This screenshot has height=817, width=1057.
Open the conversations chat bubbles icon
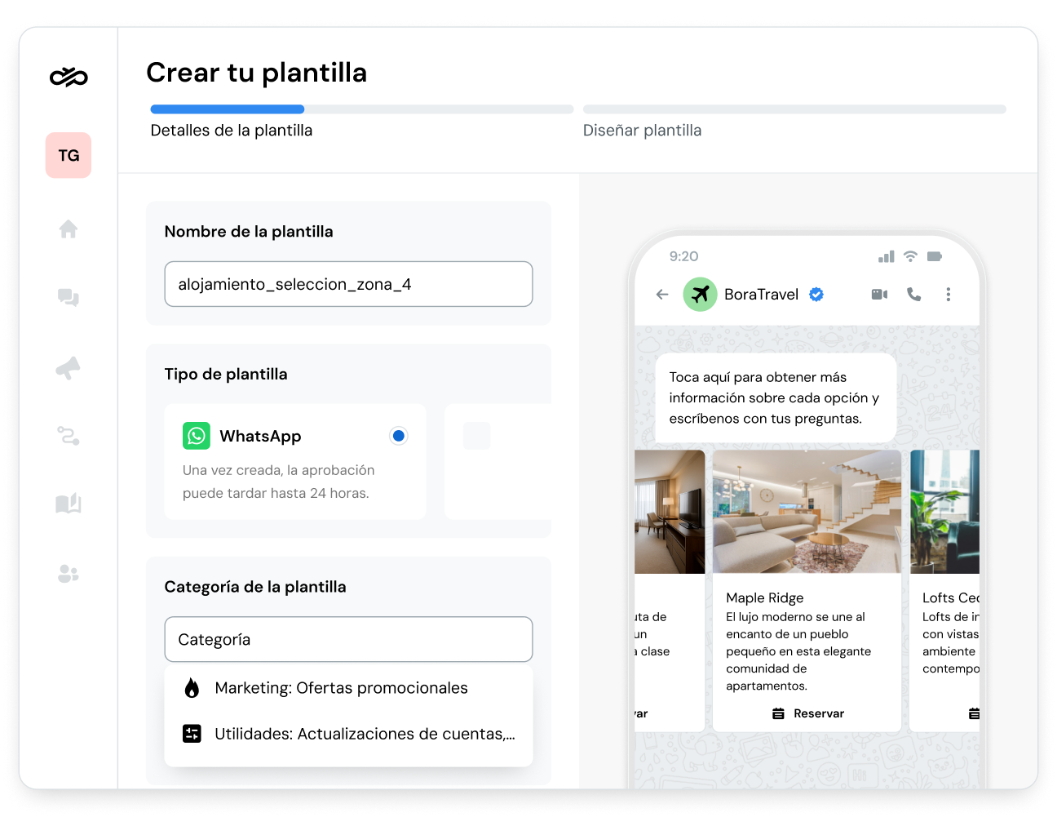[69, 298]
